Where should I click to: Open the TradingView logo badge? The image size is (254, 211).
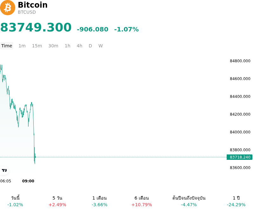pos(4,170)
